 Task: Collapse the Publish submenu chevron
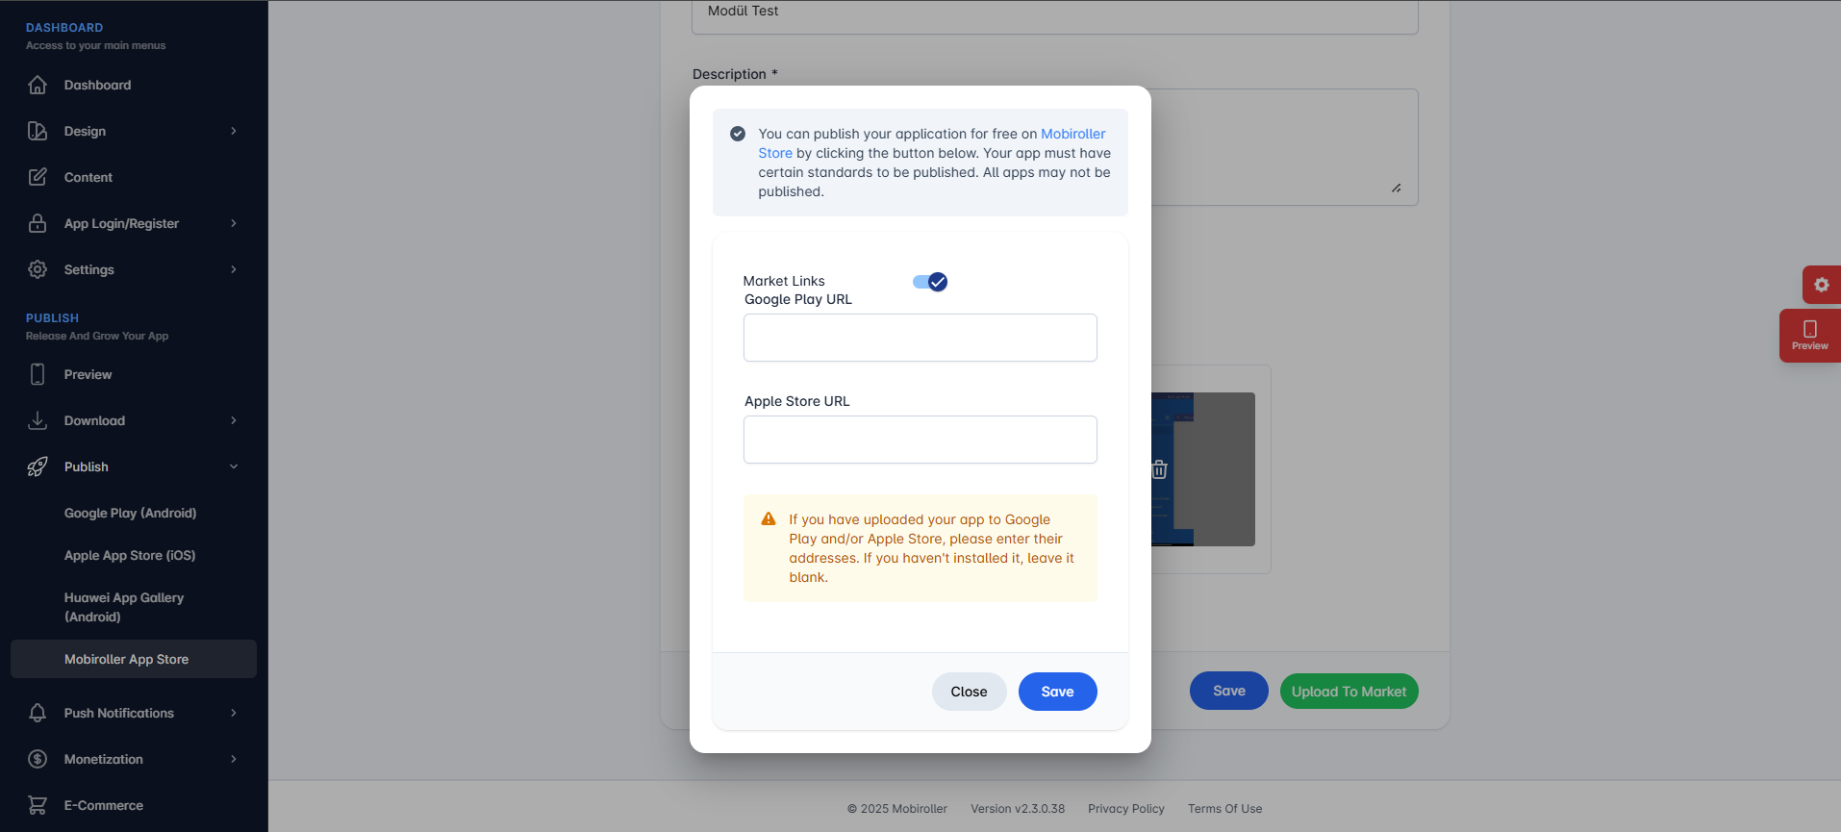[234, 466]
